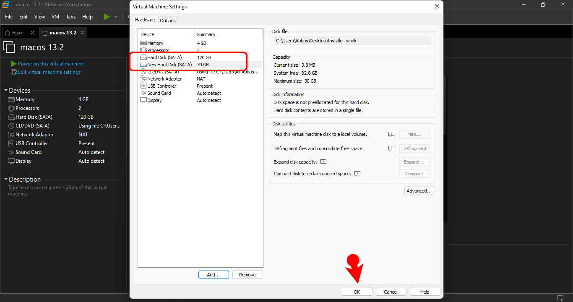The height and width of the screenshot is (302, 573).
Task: Confirm settings with the OK button
Action: click(357, 292)
